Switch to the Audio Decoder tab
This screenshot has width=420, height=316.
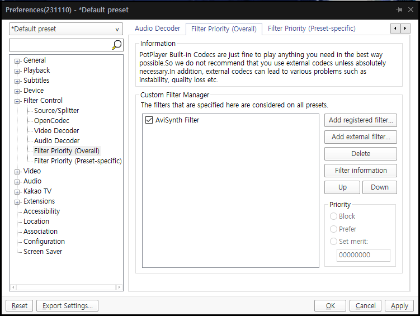157,29
